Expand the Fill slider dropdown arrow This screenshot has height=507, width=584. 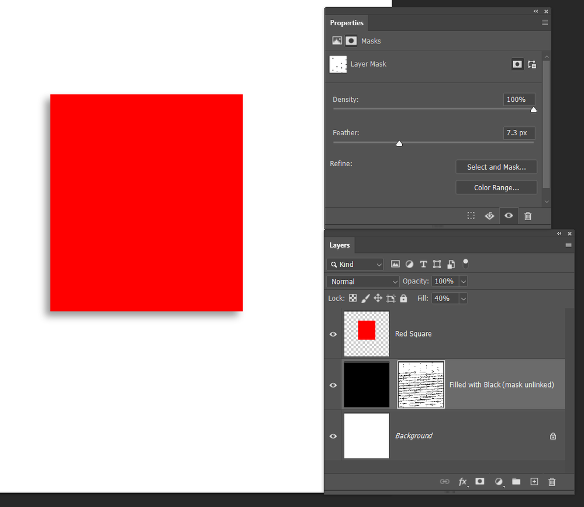pyautogui.click(x=464, y=299)
